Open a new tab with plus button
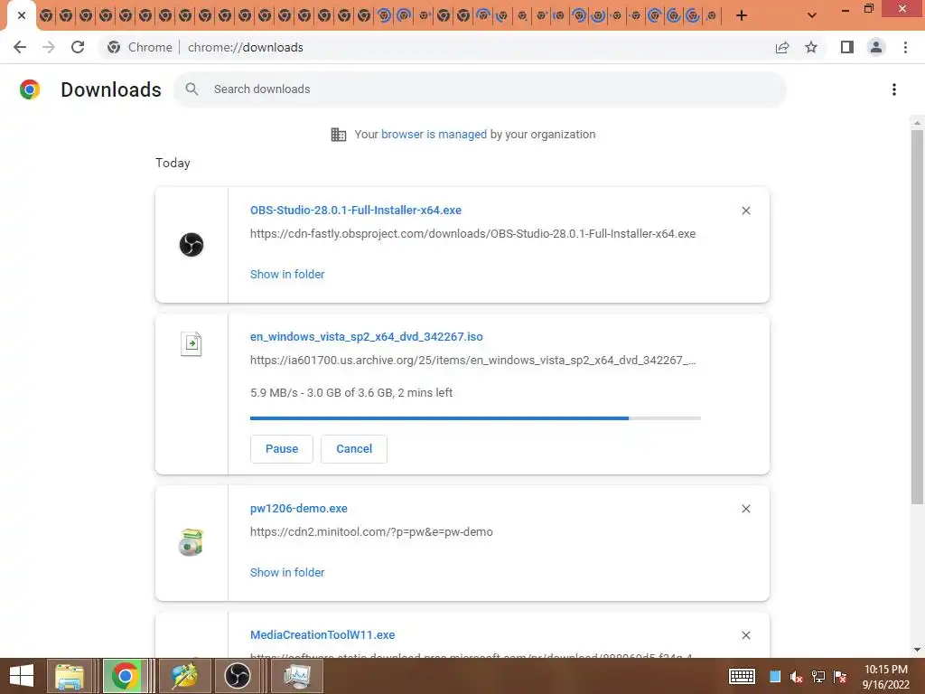925x694 pixels. click(742, 15)
